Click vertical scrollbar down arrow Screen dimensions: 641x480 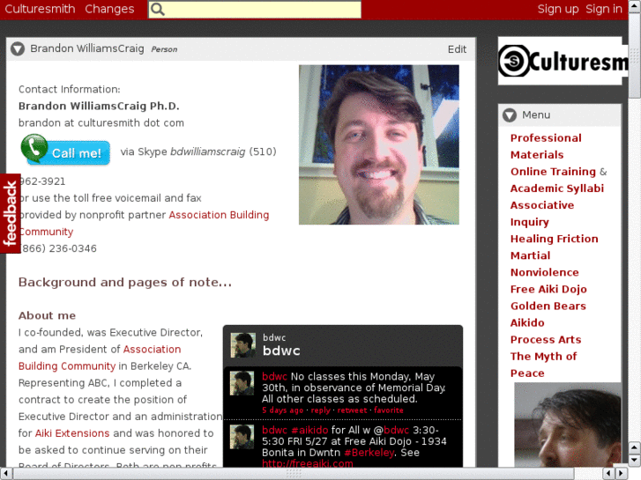(x=635, y=461)
